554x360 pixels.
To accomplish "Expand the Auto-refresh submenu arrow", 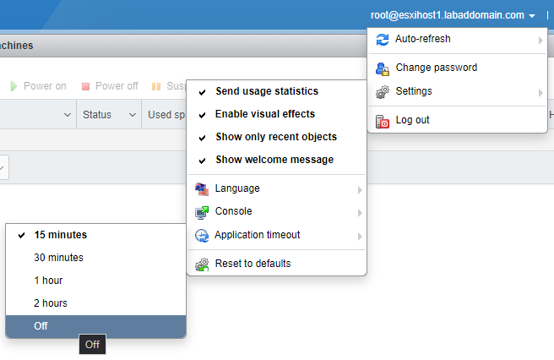I will click(540, 40).
